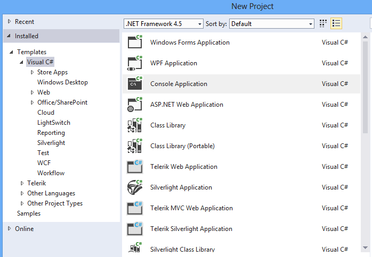
Task: Expand the Other Languages node
Action: pyautogui.click(x=22, y=193)
